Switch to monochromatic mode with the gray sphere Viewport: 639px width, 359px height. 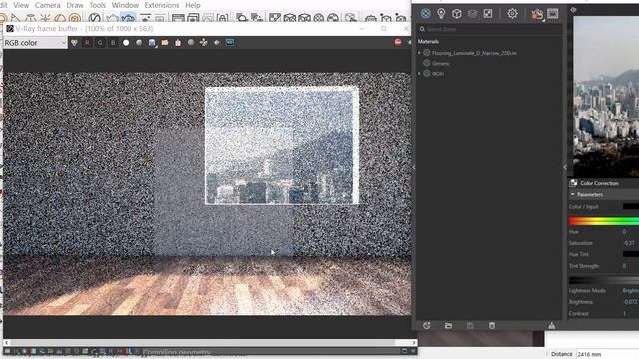tap(139, 42)
